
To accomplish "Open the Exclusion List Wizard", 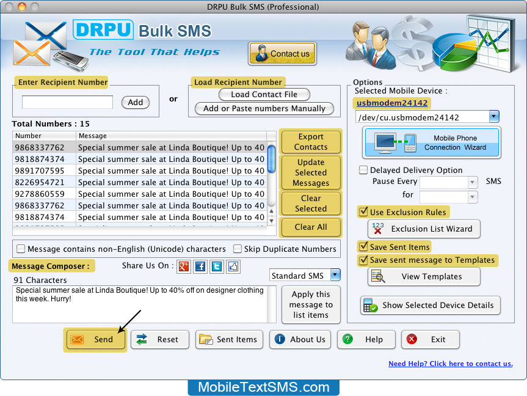I will point(424,229).
